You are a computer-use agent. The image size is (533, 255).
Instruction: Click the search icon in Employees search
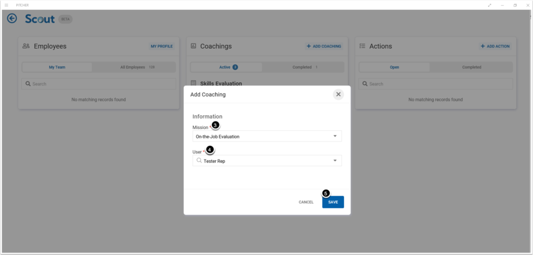(x=28, y=84)
